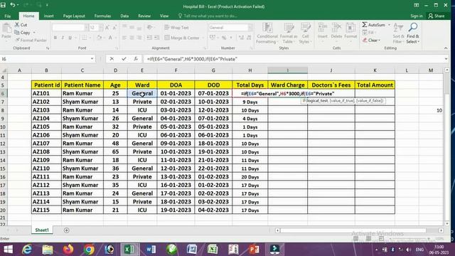
Task: Select cell with Ward value ICU in row 8
Action: point(142,110)
